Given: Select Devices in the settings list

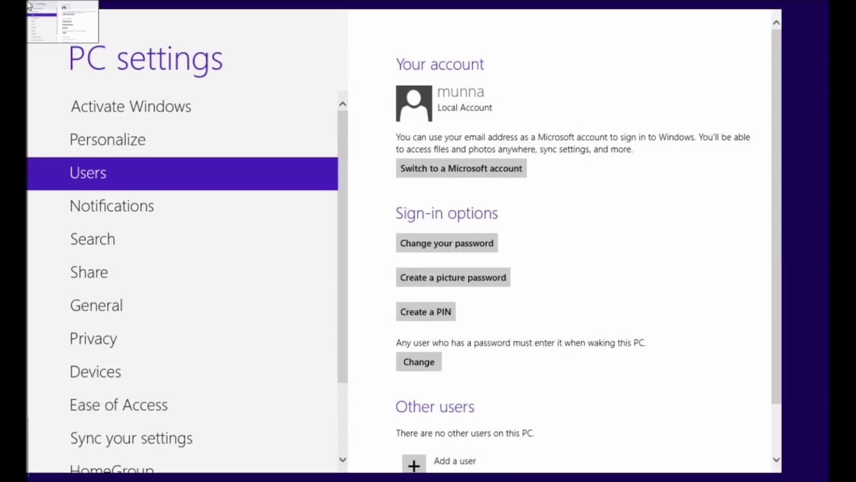Looking at the screenshot, I should pos(96,372).
